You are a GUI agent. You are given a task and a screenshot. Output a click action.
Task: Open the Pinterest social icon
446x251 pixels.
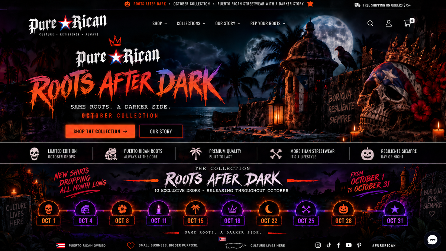pos(359,245)
